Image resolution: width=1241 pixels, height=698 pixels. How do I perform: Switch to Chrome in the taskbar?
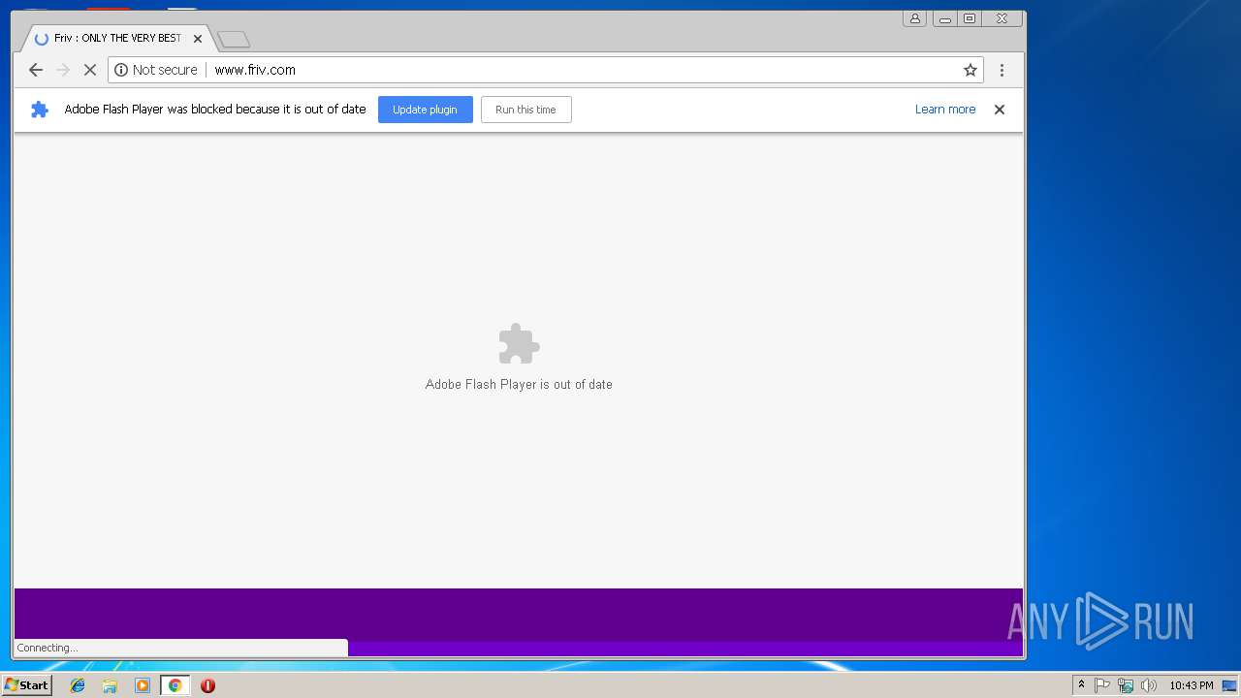click(175, 685)
